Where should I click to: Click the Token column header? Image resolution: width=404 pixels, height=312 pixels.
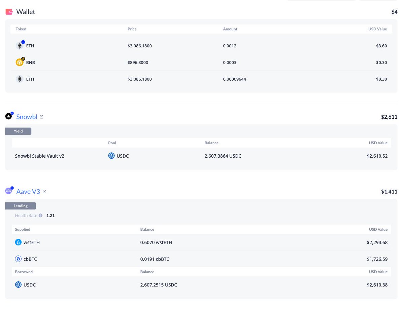click(x=21, y=29)
